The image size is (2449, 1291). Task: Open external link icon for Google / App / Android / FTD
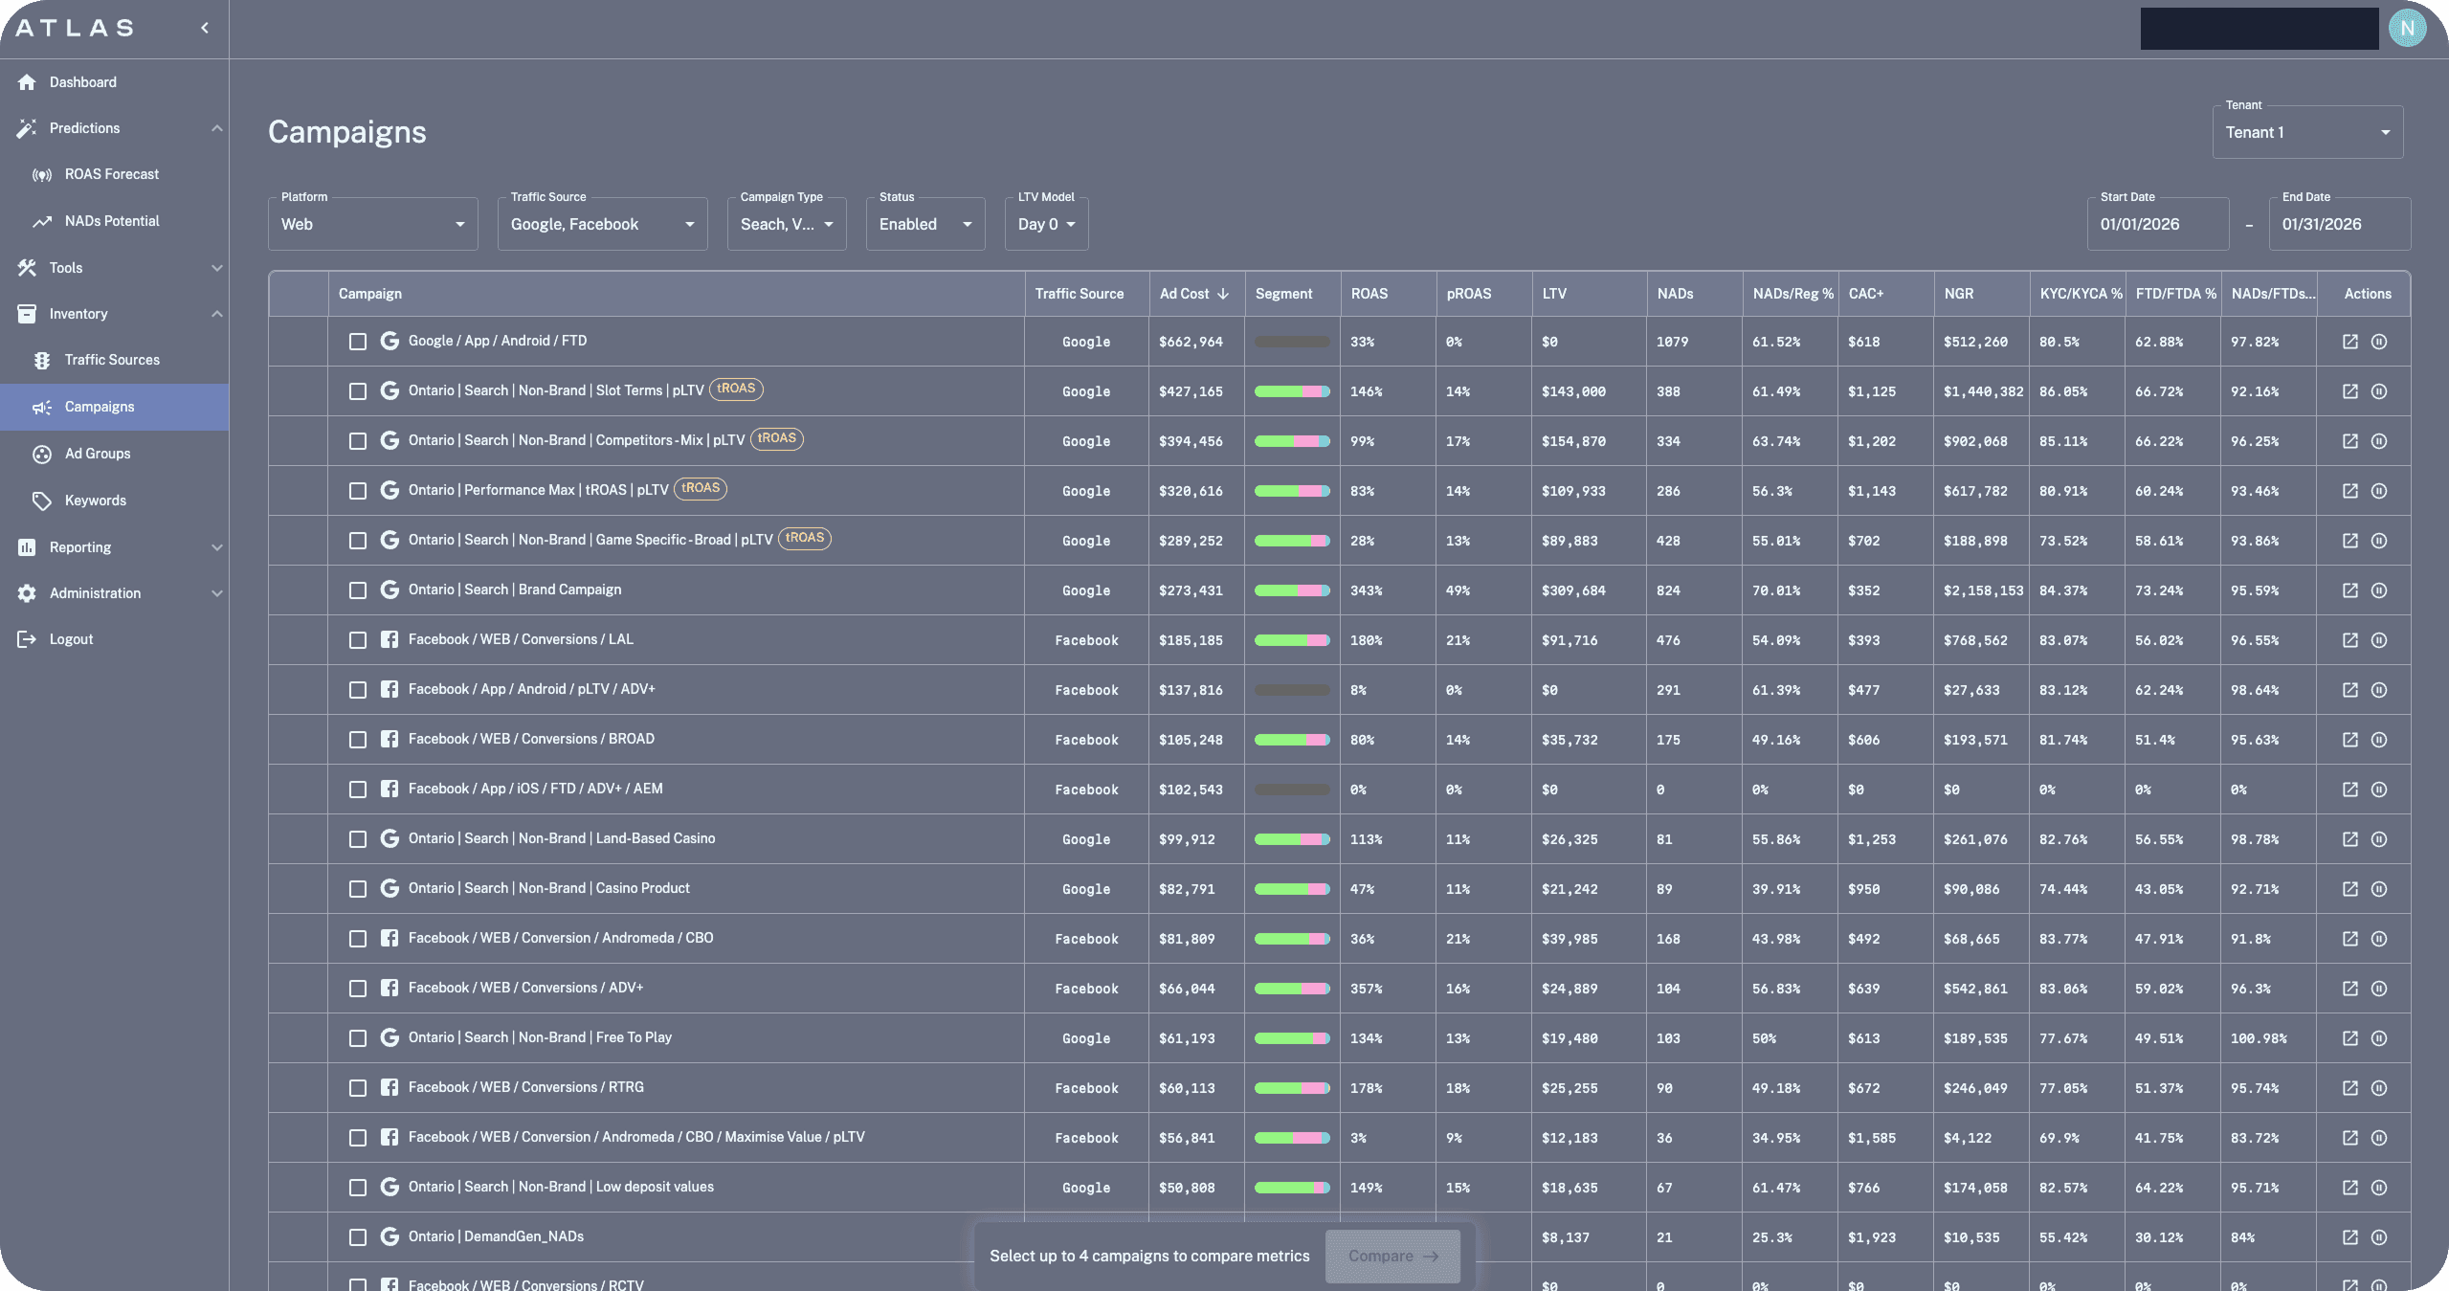[x=2349, y=342]
